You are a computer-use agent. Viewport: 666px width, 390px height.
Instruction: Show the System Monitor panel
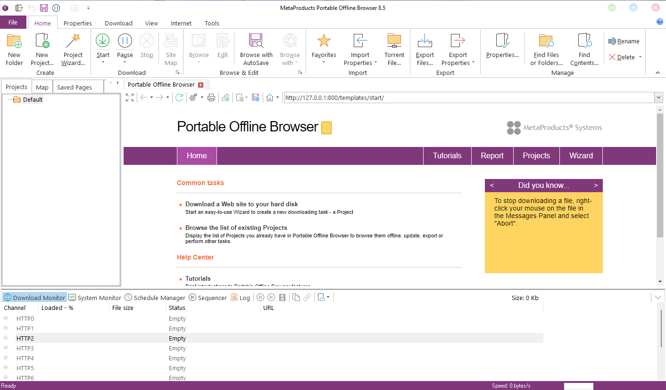click(95, 298)
